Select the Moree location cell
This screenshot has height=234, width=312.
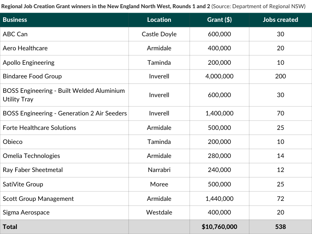[x=159, y=184]
